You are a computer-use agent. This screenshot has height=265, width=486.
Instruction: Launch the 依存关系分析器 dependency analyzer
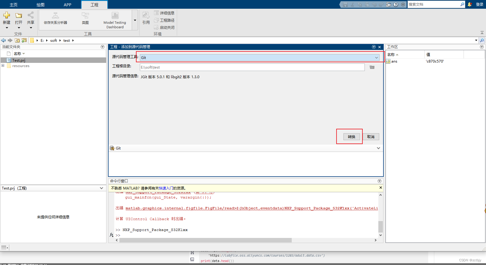tap(55, 19)
